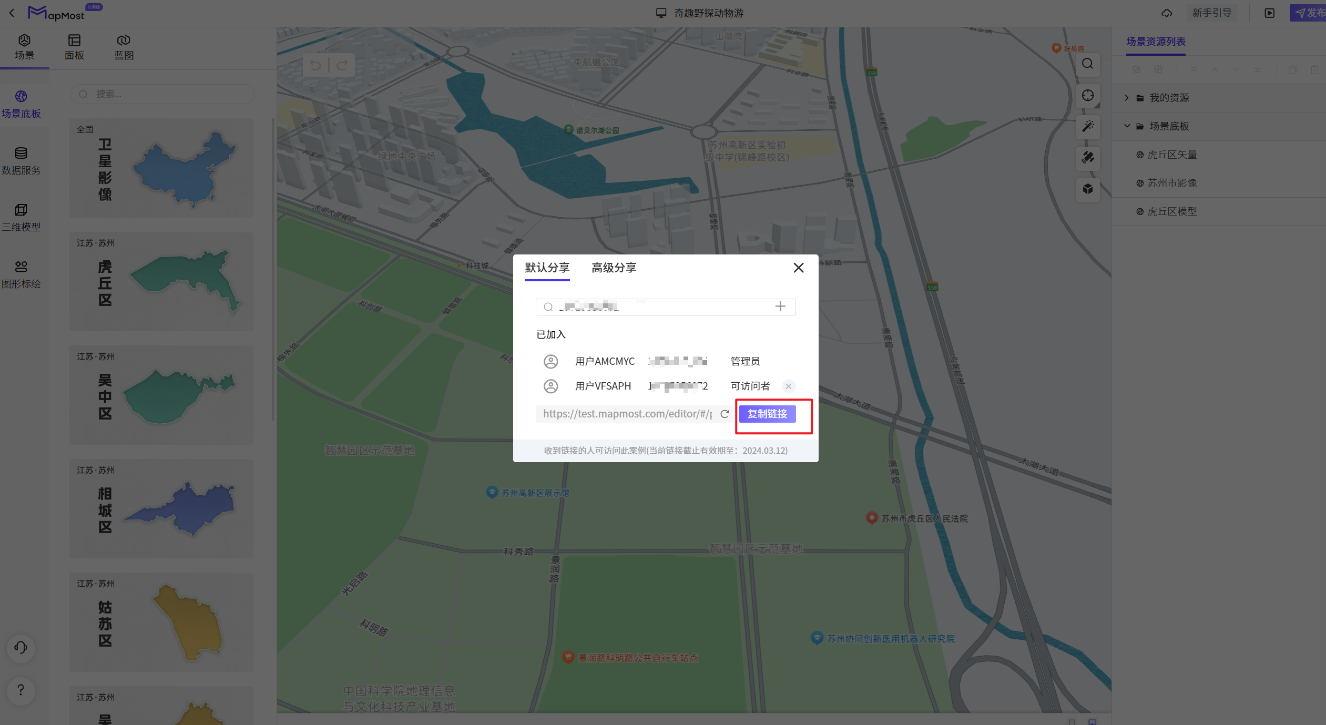Click the move-to-top layer icon
The width and height of the screenshot is (1326, 725).
1194,69
